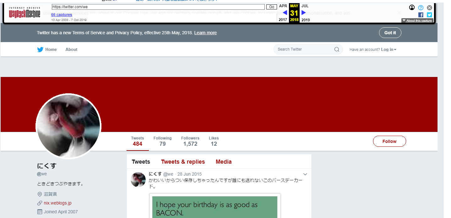This screenshot has width=451, height=218.
Task: Open the Wayback user account icon
Action: coord(412,8)
